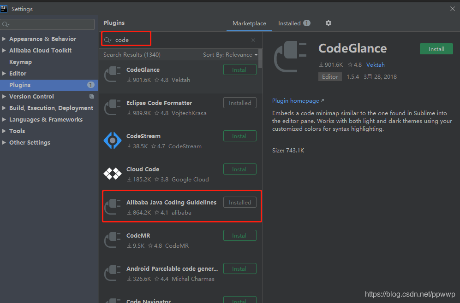Select Cloud Code plugin title
Image resolution: width=460 pixels, height=303 pixels.
[x=143, y=169]
